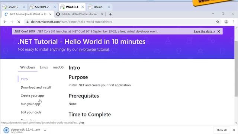Viewport: 238px width, 134px height.
Task: Click the Save the date link
Action: click(204, 31)
